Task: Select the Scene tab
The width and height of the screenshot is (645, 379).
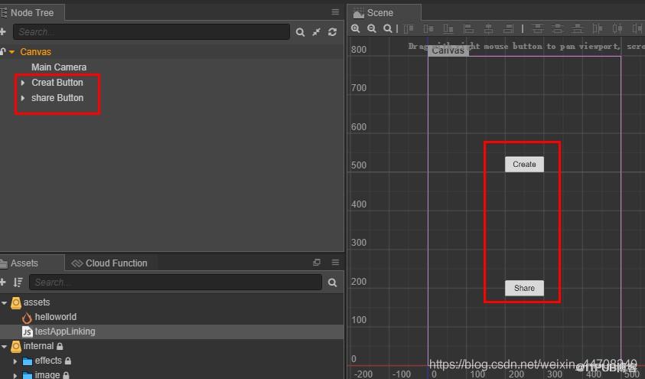Action: [x=373, y=13]
